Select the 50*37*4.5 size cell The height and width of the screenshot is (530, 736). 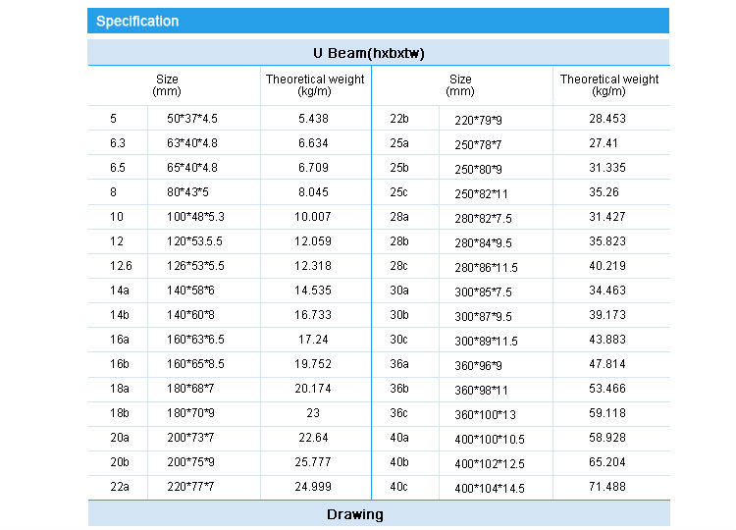coord(192,119)
